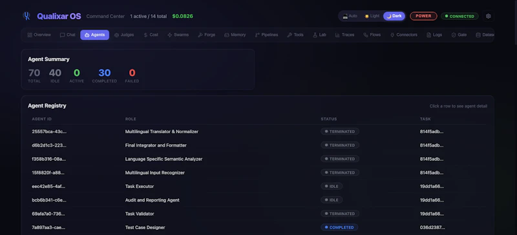This screenshot has height=235, width=517.
Task: Select Auto theme mode
Action: 350,16
